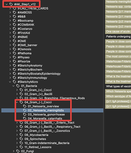The height and width of the screenshot is (153, 131).
Task: Open the 'What types of vaccin' card row
Action: tap(118, 86)
